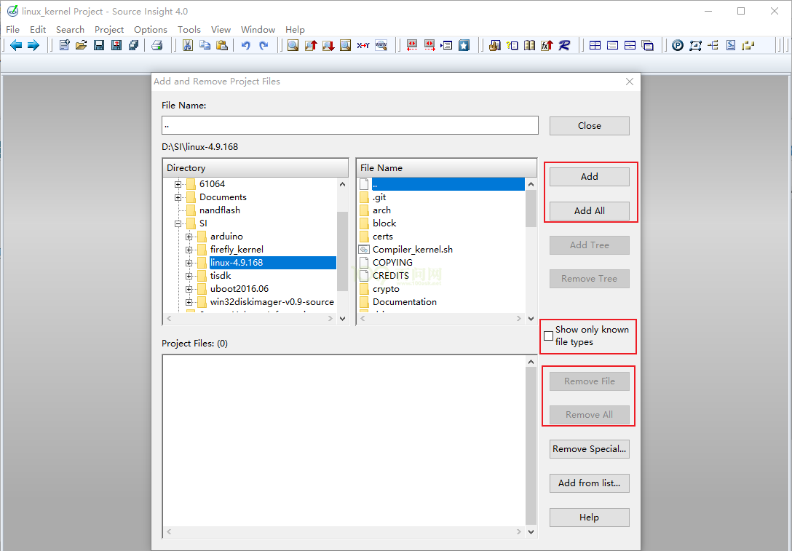Go back with the blue left arrow
Viewport: 792px width, 551px height.
click(x=16, y=45)
